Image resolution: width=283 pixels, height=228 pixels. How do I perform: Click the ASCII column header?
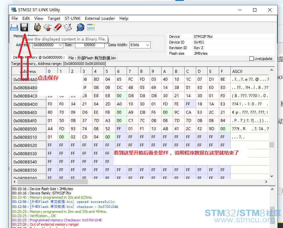[x=250, y=71]
